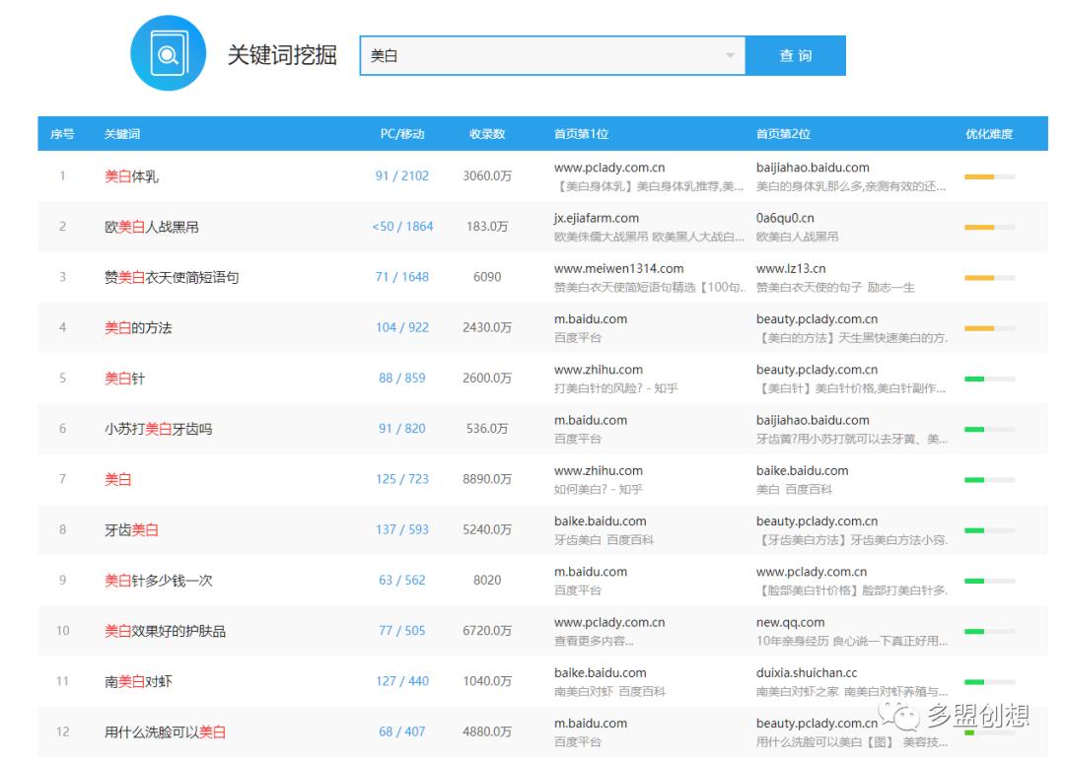Viewport: 1065px width, 763px height.
Task: Click the blue magnifier keyword-mining logo icon
Action: pyautogui.click(x=169, y=55)
